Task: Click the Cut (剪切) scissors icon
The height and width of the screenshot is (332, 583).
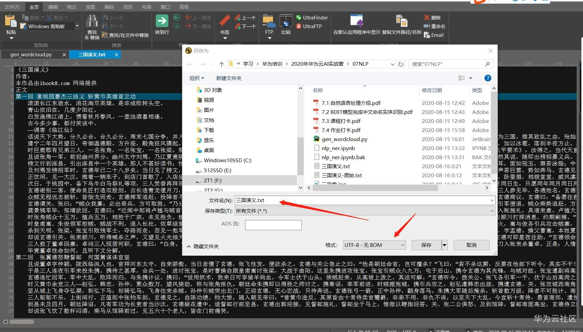Action: tap(49, 17)
